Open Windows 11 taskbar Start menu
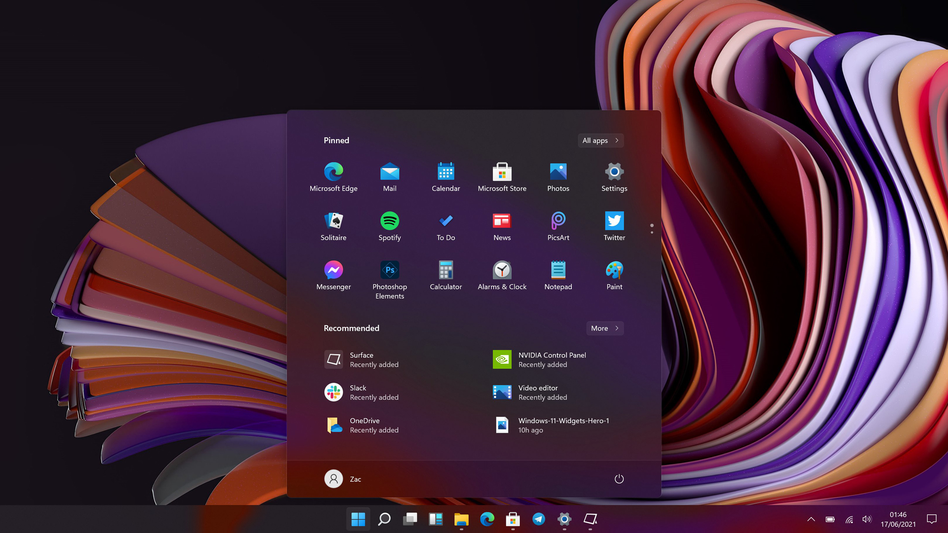Image resolution: width=948 pixels, height=533 pixels. click(358, 519)
